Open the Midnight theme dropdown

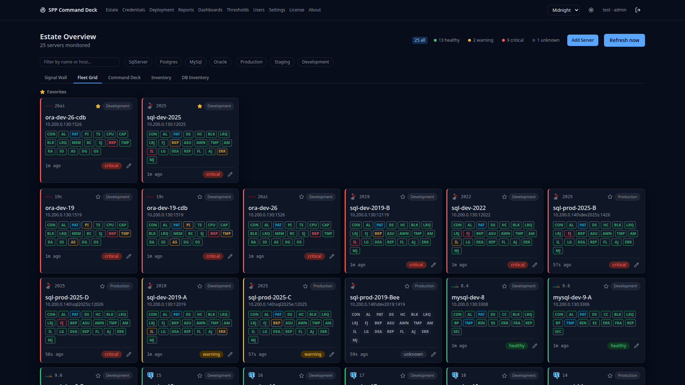[564, 10]
